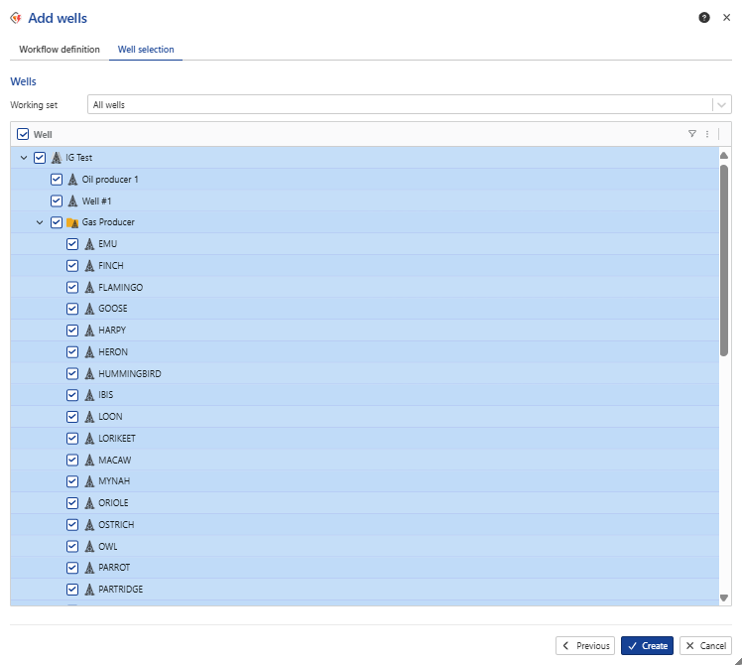Select the HARPY row label

tap(112, 331)
